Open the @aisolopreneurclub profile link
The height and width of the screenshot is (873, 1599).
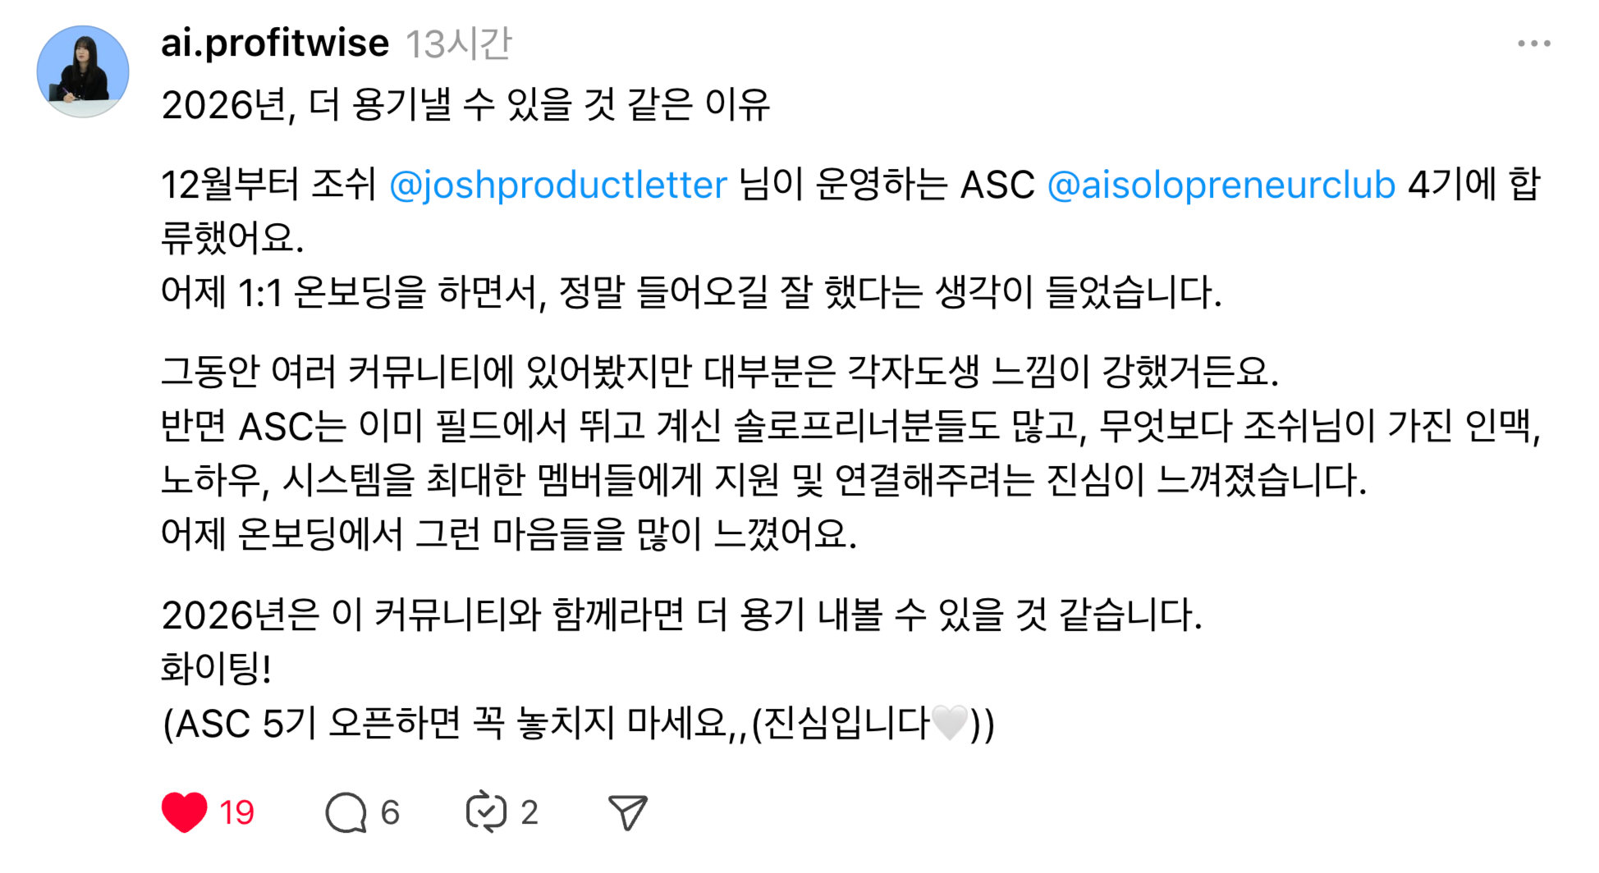click(1224, 185)
